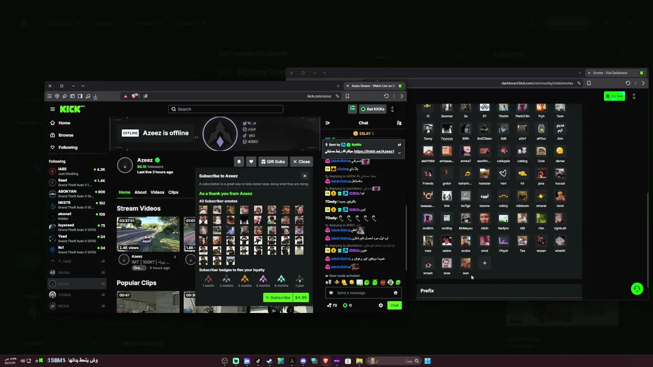Reload the Kick Dashboard emotes page
The image size is (653, 367).
tap(628, 83)
